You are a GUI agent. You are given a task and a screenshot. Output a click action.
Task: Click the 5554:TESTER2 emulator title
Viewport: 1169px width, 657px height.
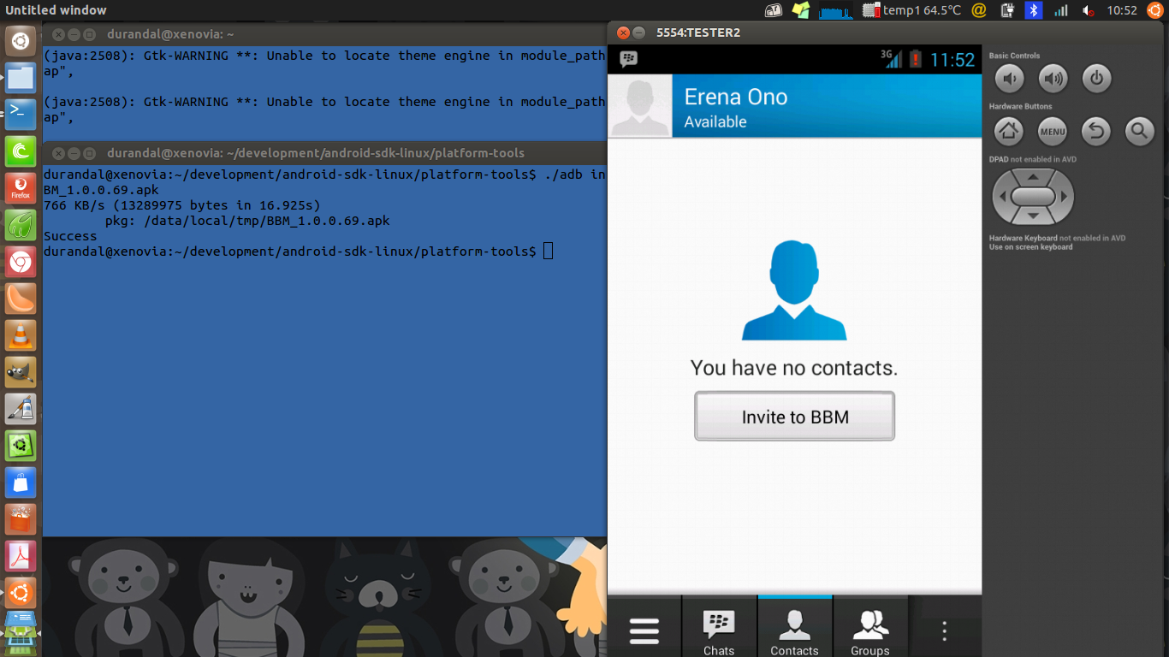(x=698, y=33)
